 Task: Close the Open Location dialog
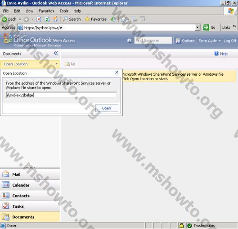point(117,72)
